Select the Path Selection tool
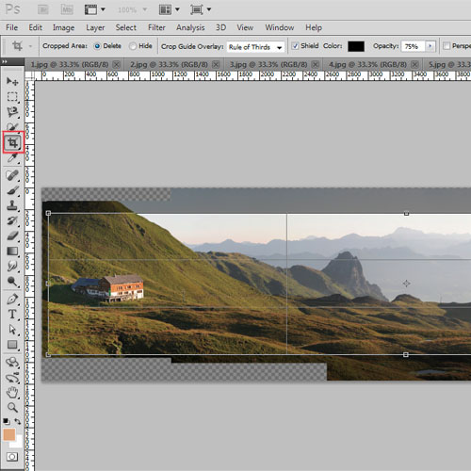The width and height of the screenshot is (471, 471). click(12, 330)
